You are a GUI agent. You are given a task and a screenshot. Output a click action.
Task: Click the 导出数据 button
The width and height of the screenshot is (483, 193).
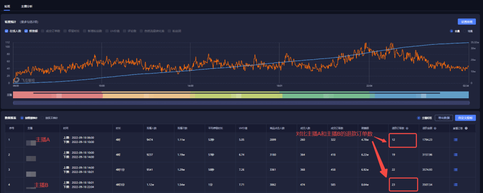click(444, 118)
